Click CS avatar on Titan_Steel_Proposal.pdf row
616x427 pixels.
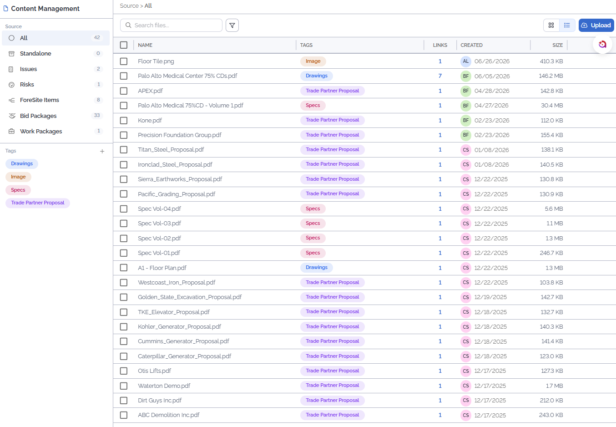click(x=465, y=150)
